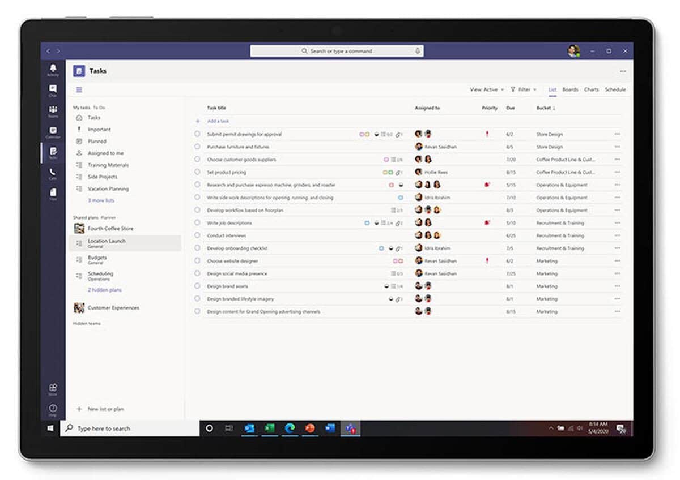Click Windows Type here to search box
This screenshot has height=480, width=680.
click(130, 428)
